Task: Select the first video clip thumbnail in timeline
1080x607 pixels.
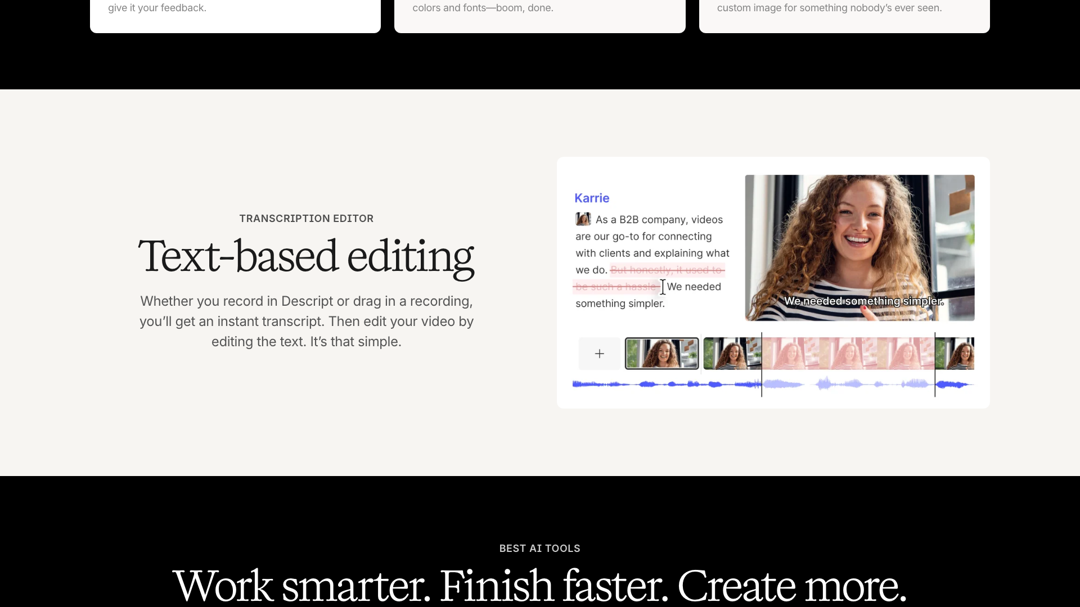Action: (661, 353)
